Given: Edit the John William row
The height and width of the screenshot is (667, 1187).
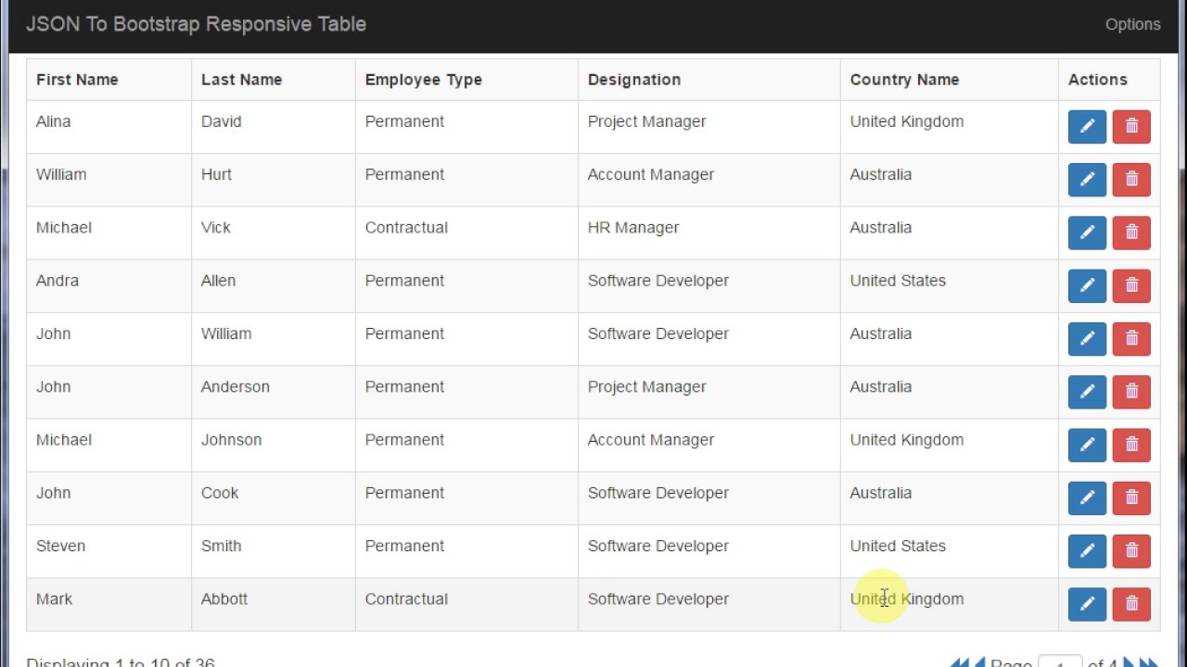Looking at the screenshot, I should (x=1087, y=339).
